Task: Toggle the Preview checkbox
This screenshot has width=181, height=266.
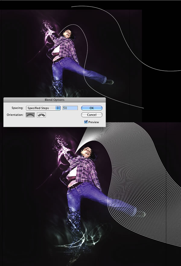Action: pyautogui.click(x=86, y=122)
